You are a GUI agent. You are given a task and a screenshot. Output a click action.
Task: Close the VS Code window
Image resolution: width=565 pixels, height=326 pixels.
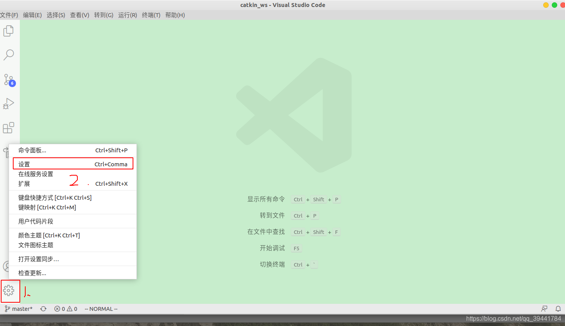[562, 5]
